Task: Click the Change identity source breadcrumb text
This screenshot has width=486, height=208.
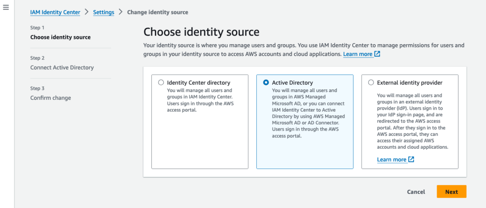Action: pos(158,12)
